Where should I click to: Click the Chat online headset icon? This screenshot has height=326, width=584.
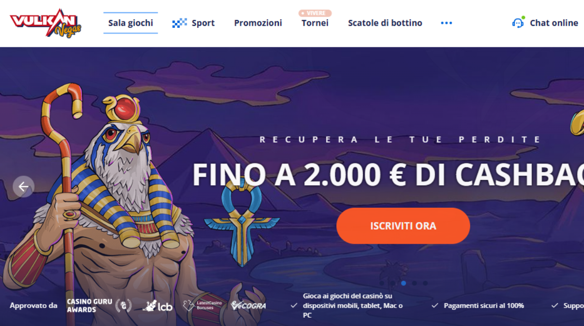(x=518, y=22)
